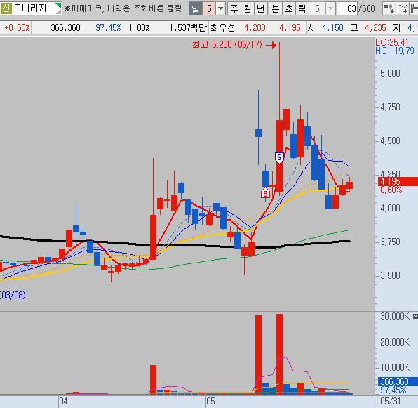Click the open price 4,150
This screenshot has width=418, height=408.
(332, 27)
